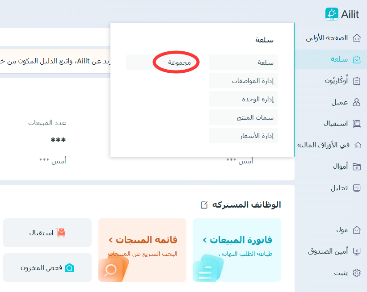Click the warehouse icon beside في الأوراق المالية
Screen dimensions: 367x292
pos(357,145)
